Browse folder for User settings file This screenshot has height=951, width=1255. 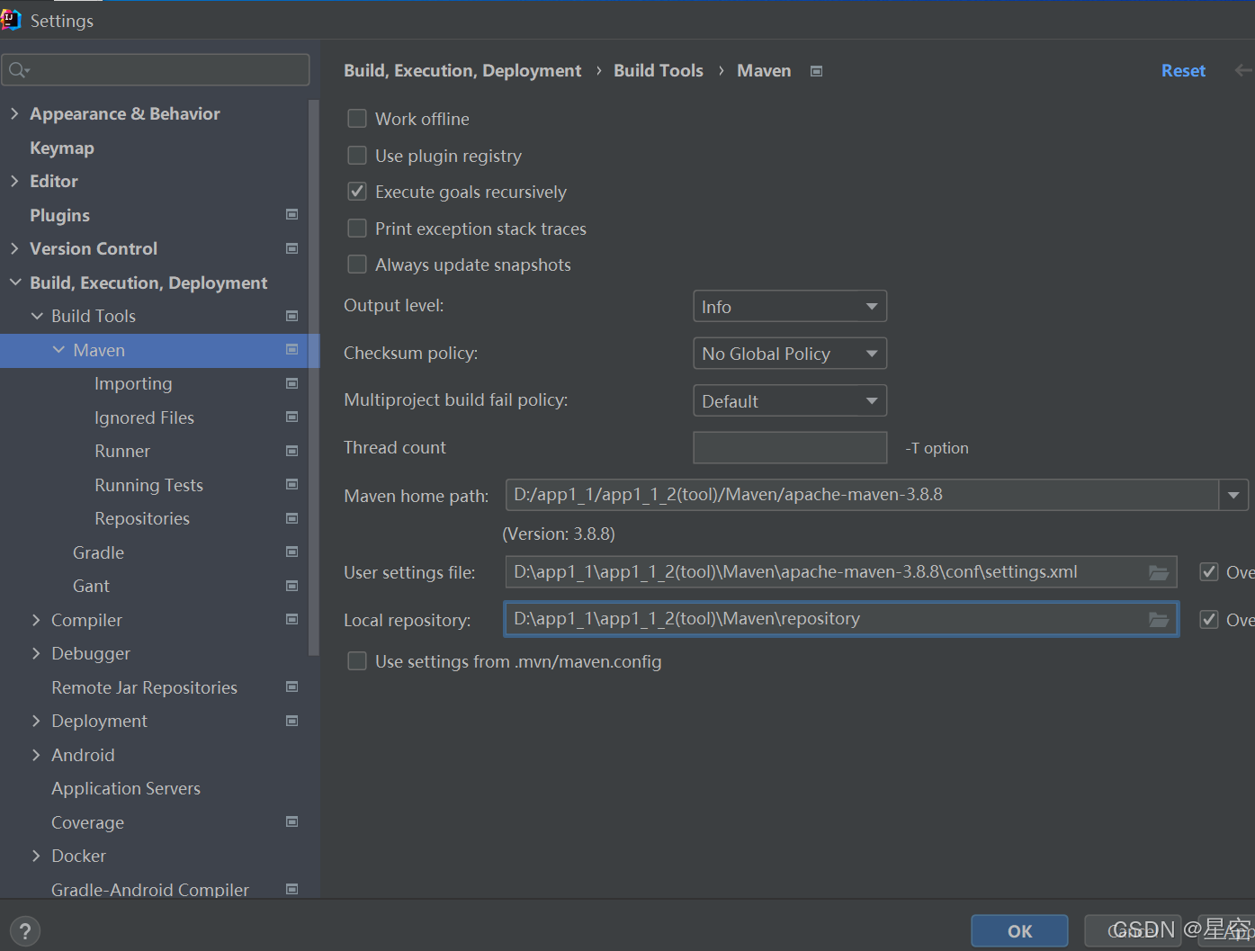tap(1159, 572)
